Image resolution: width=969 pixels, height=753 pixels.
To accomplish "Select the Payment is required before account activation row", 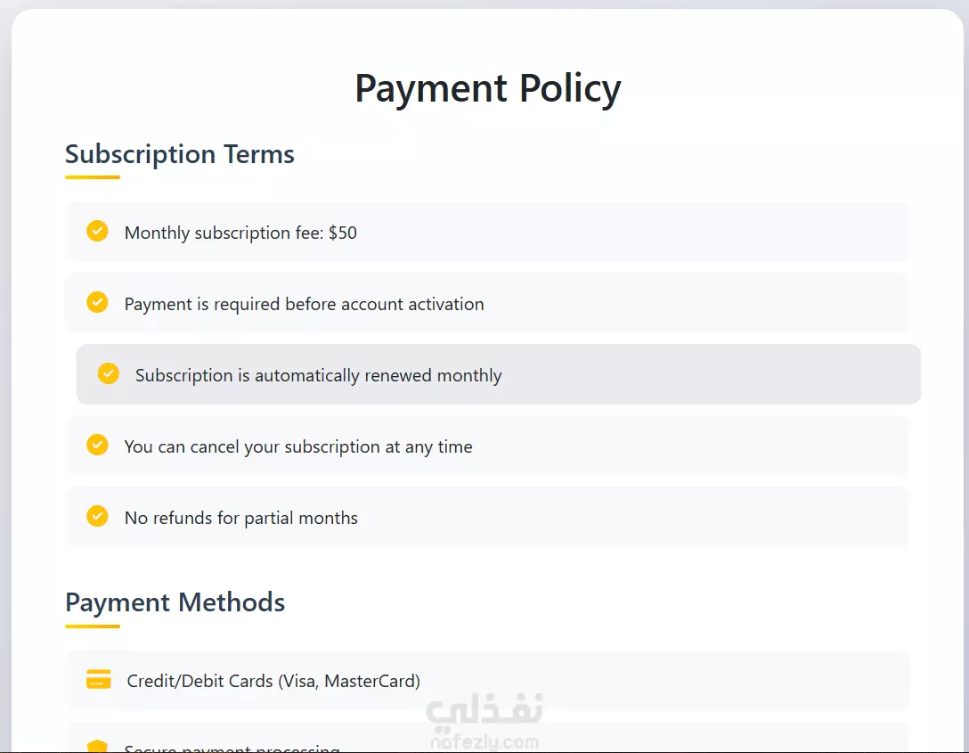I will click(487, 303).
